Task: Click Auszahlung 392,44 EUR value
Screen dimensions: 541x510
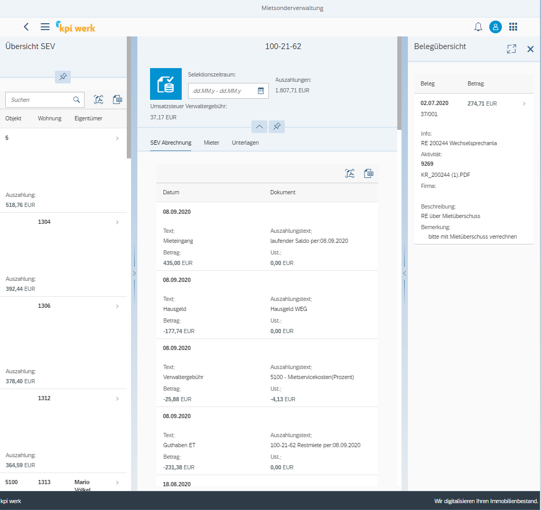Action: pos(21,289)
